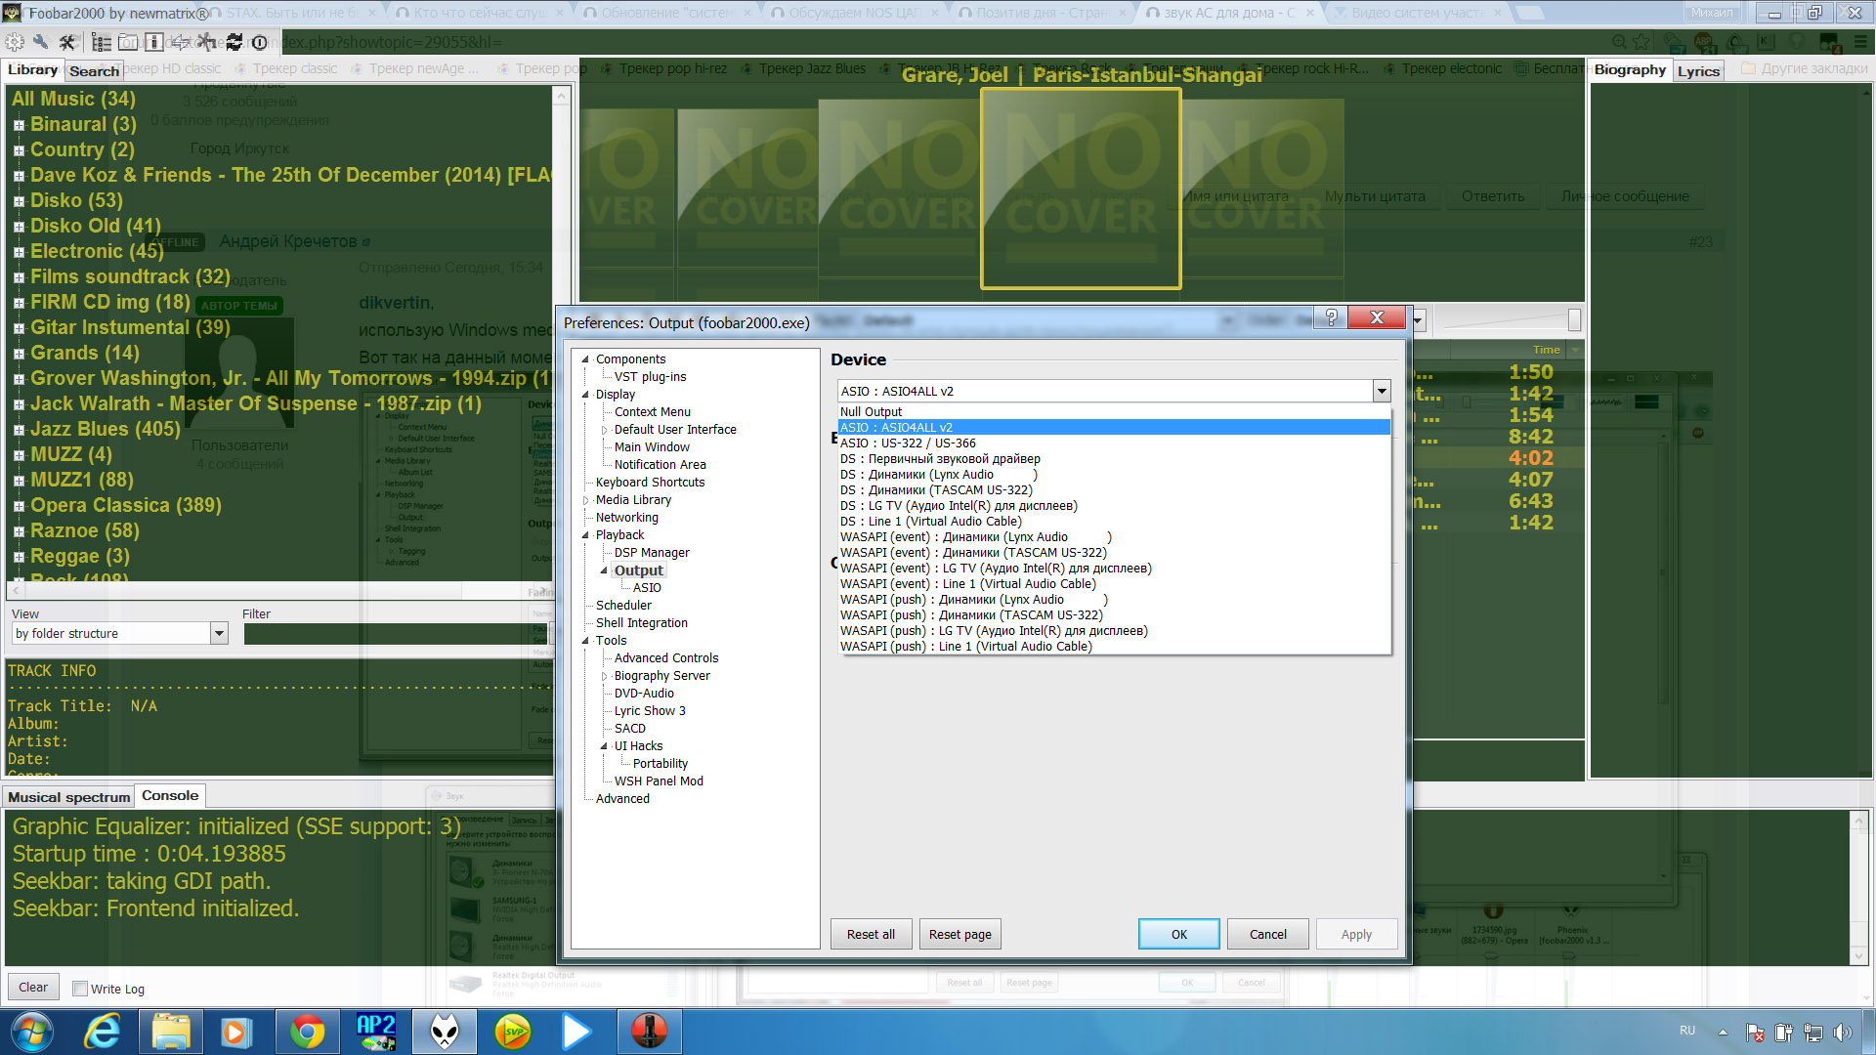
Task: Select 'WASAPI (push) : Динамики (TASCAM US-322)'
Action: (1114, 615)
